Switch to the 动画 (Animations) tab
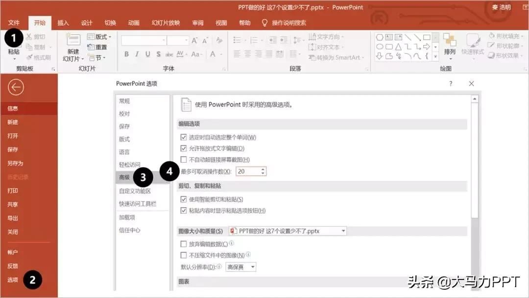This screenshot has width=529, height=298. click(134, 23)
